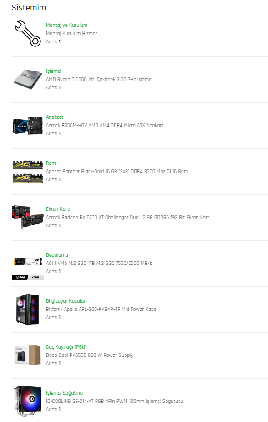Open the Bilgisayar Kasaları category link
Viewport: 268px width, 422px height.
pyautogui.click(x=66, y=301)
